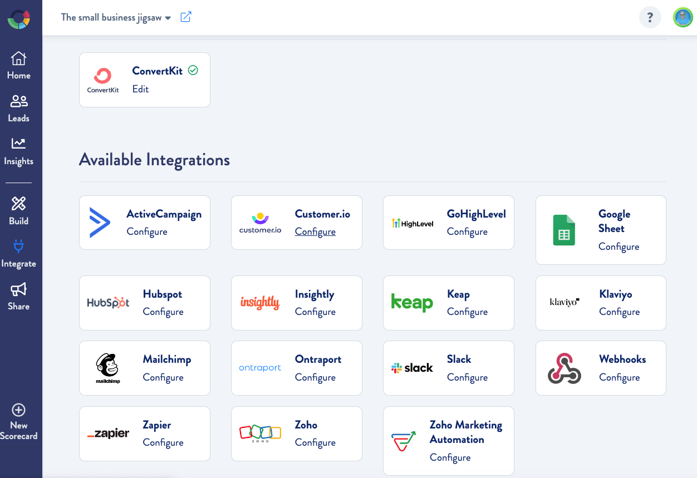Configure the Keap integration
The height and width of the screenshot is (478, 697).
tap(467, 312)
